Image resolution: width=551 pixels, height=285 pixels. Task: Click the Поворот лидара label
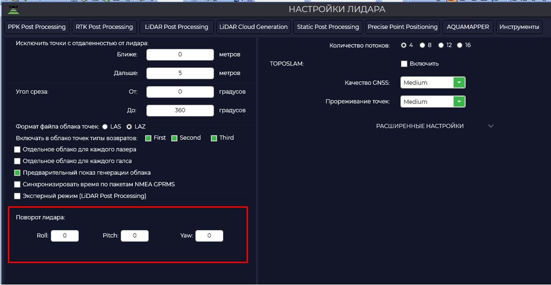pos(40,217)
